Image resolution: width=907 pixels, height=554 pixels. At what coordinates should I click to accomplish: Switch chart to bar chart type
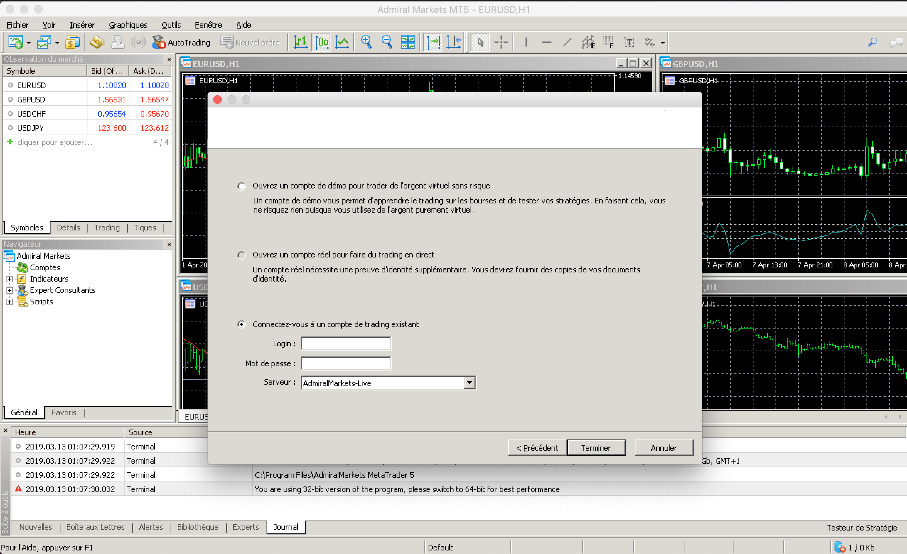pyautogui.click(x=301, y=42)
